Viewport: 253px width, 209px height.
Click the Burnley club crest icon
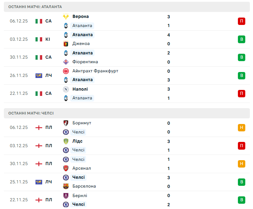tap(66, 196)
